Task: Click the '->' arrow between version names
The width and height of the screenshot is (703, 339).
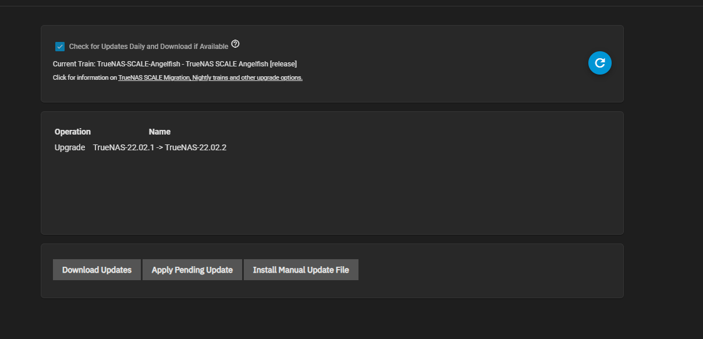Action: (x=159, y=147)
